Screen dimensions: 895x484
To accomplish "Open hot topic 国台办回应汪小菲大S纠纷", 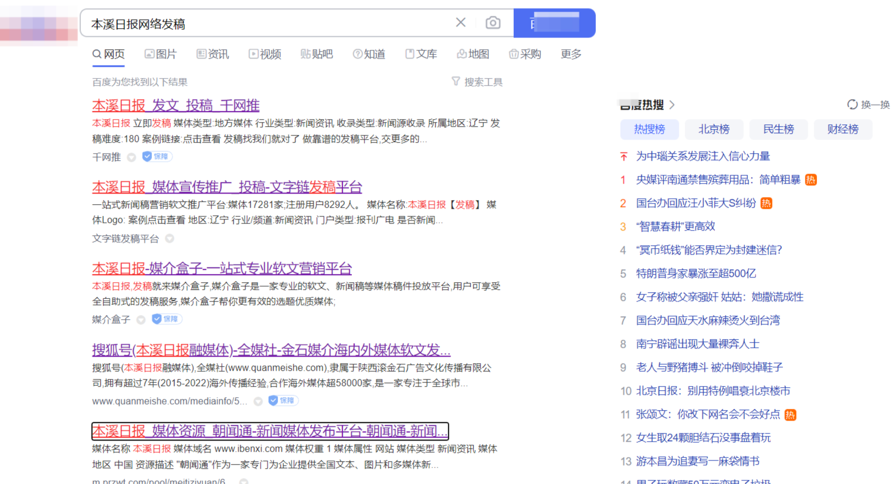I will 696,203.
